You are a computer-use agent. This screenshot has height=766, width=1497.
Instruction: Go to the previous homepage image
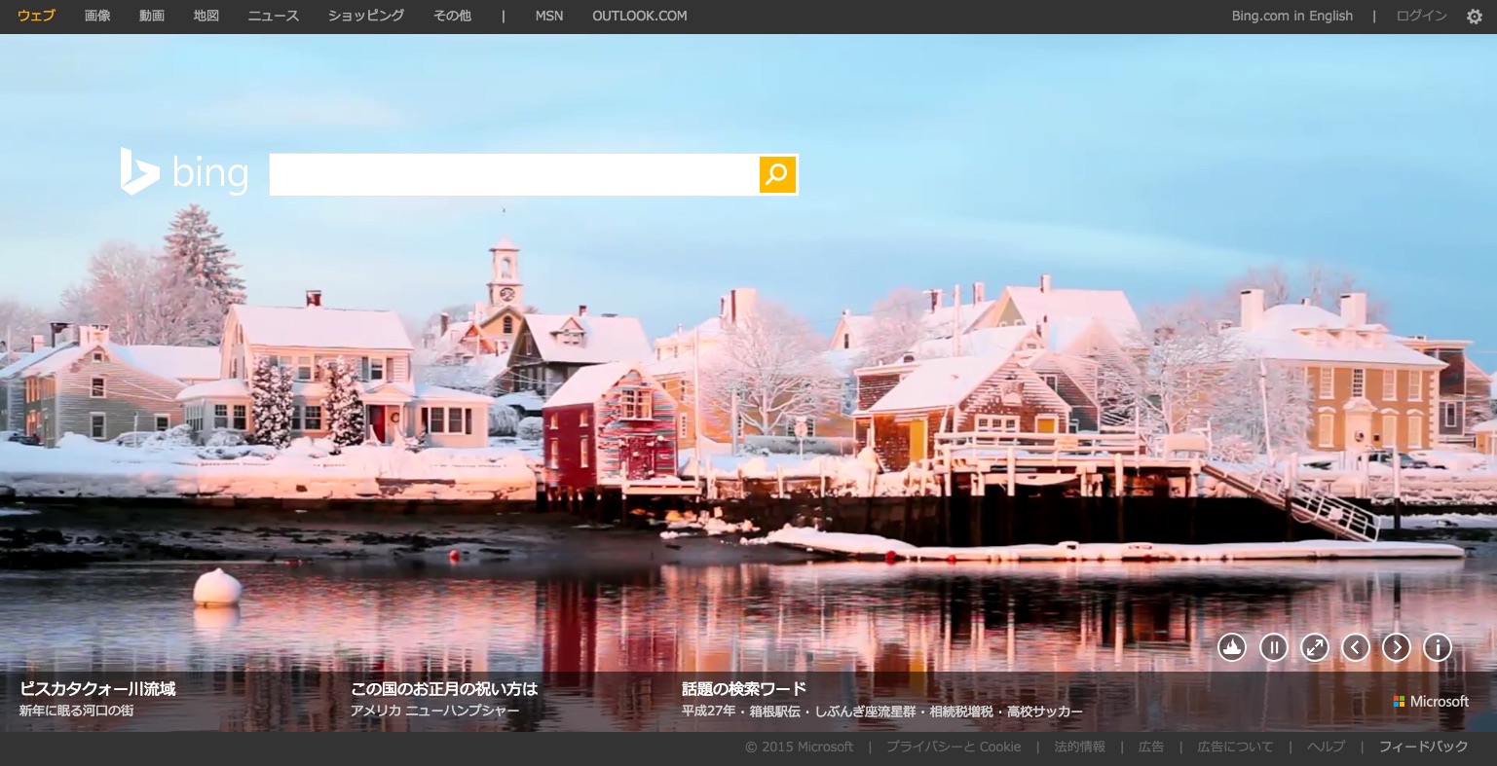coord(1356,647)
